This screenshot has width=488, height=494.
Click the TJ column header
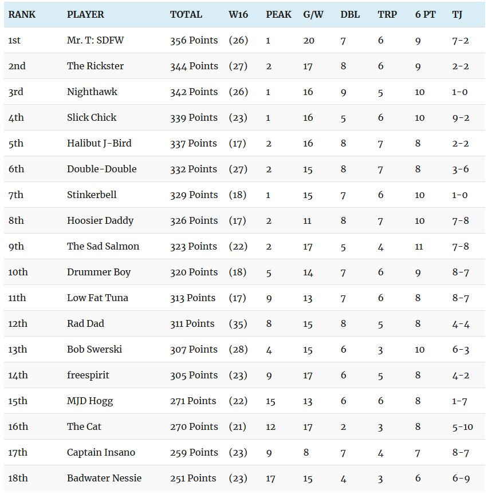click(x=457, y=14)
